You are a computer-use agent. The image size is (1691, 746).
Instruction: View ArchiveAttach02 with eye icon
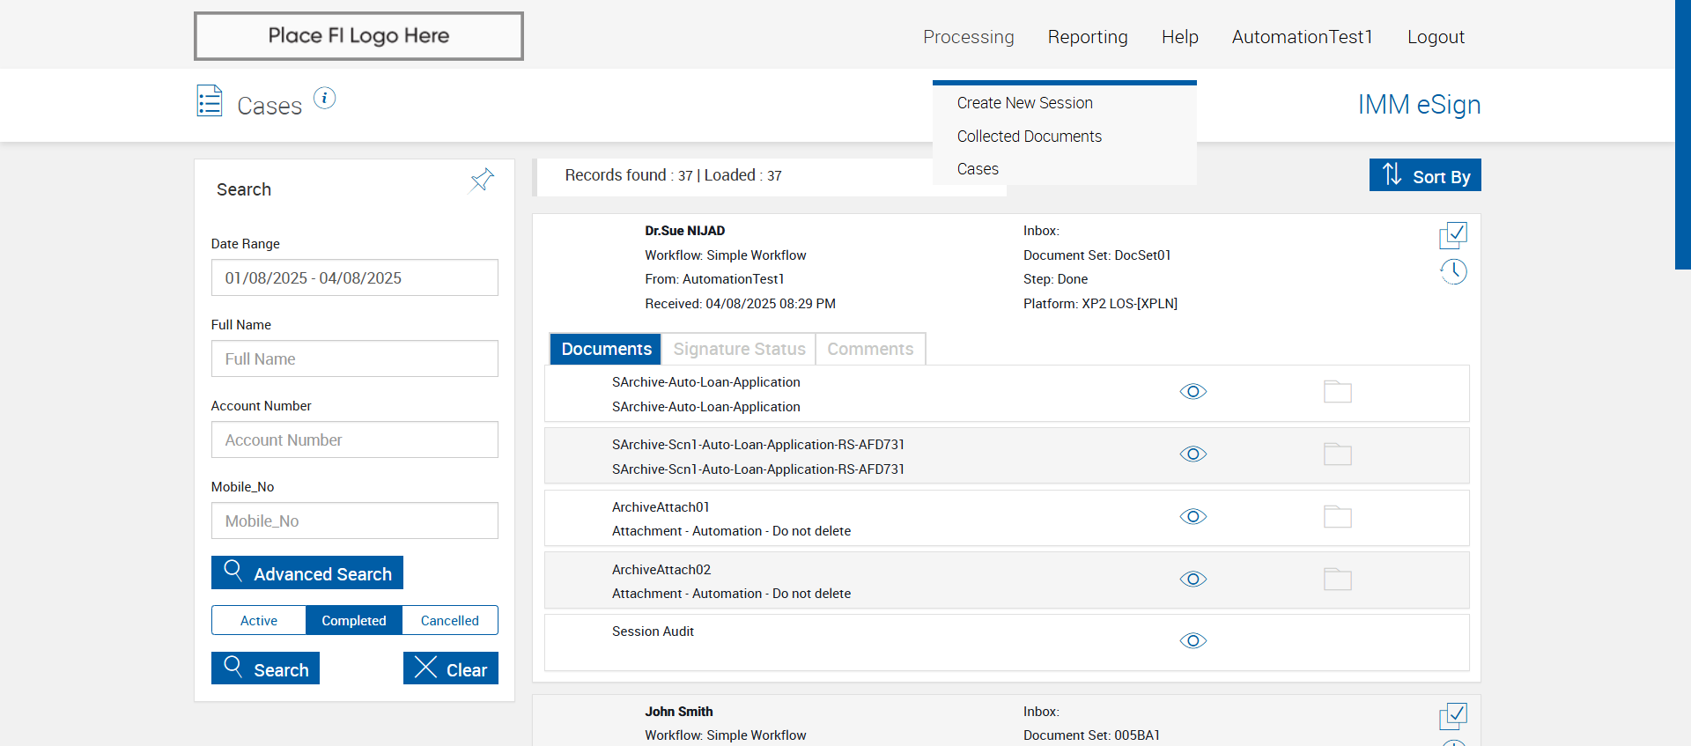click(1193, 580)
